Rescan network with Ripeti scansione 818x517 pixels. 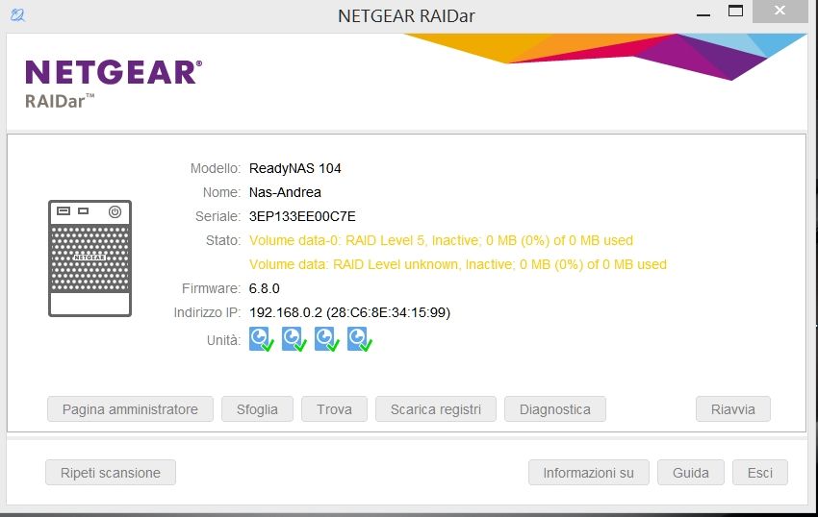pyautogui.click(x=111, y=473)
